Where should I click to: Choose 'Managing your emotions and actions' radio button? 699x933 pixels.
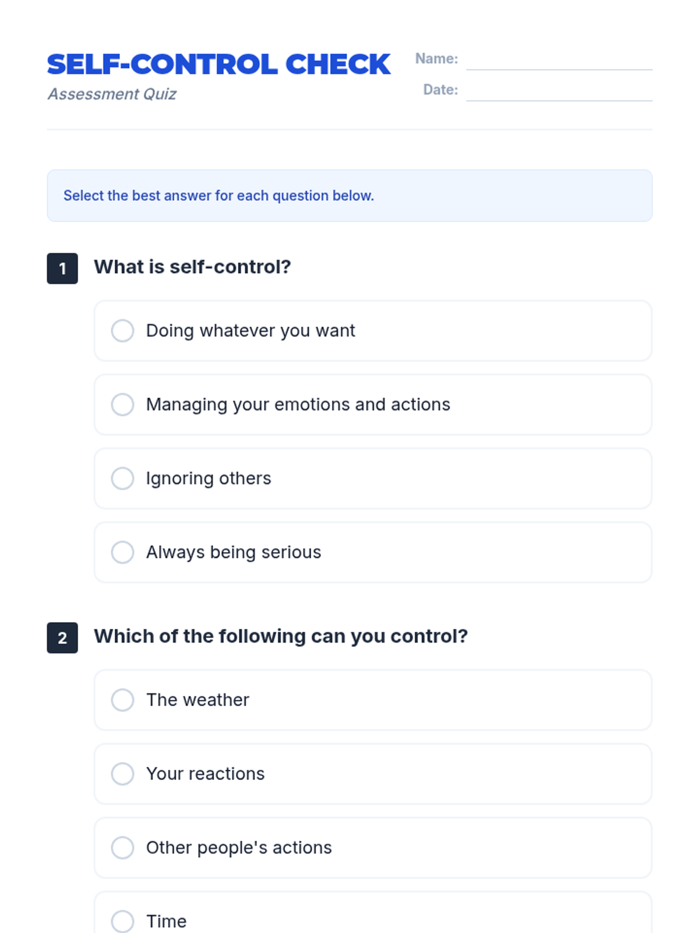click(x=122, y=405)
